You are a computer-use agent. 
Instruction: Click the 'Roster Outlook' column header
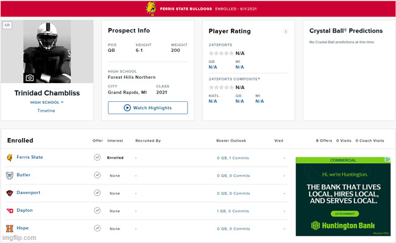click(231, 141)
